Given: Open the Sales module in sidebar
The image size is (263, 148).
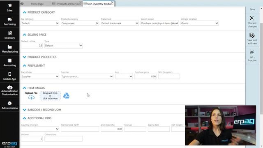Looking at the screenshot, I should click(x=9, y=7).
